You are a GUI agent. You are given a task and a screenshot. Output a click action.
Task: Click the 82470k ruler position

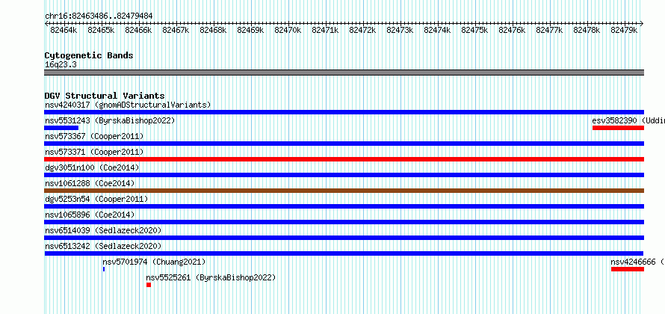click(x=288, y=30)
